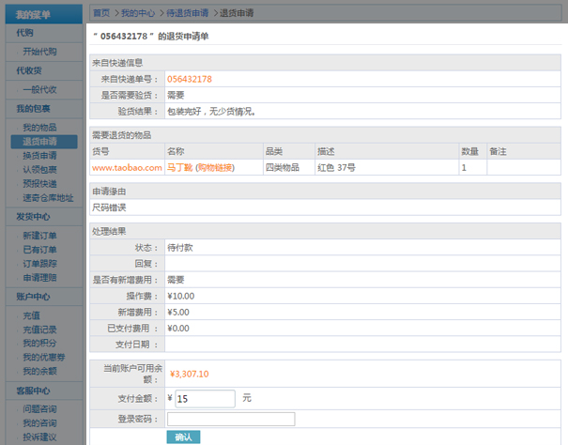Click the 确认 confirm button
568x445 pixels.
(x=183, y=437)
